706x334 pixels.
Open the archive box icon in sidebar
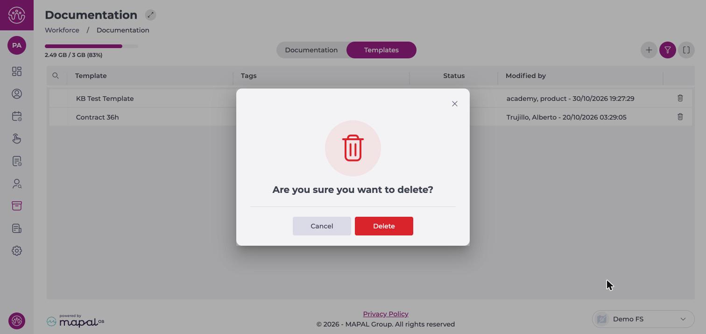(17, 206)
